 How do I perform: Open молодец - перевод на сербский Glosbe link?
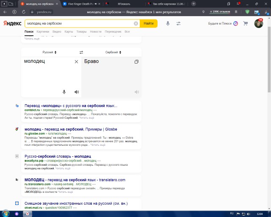point(71,129)
